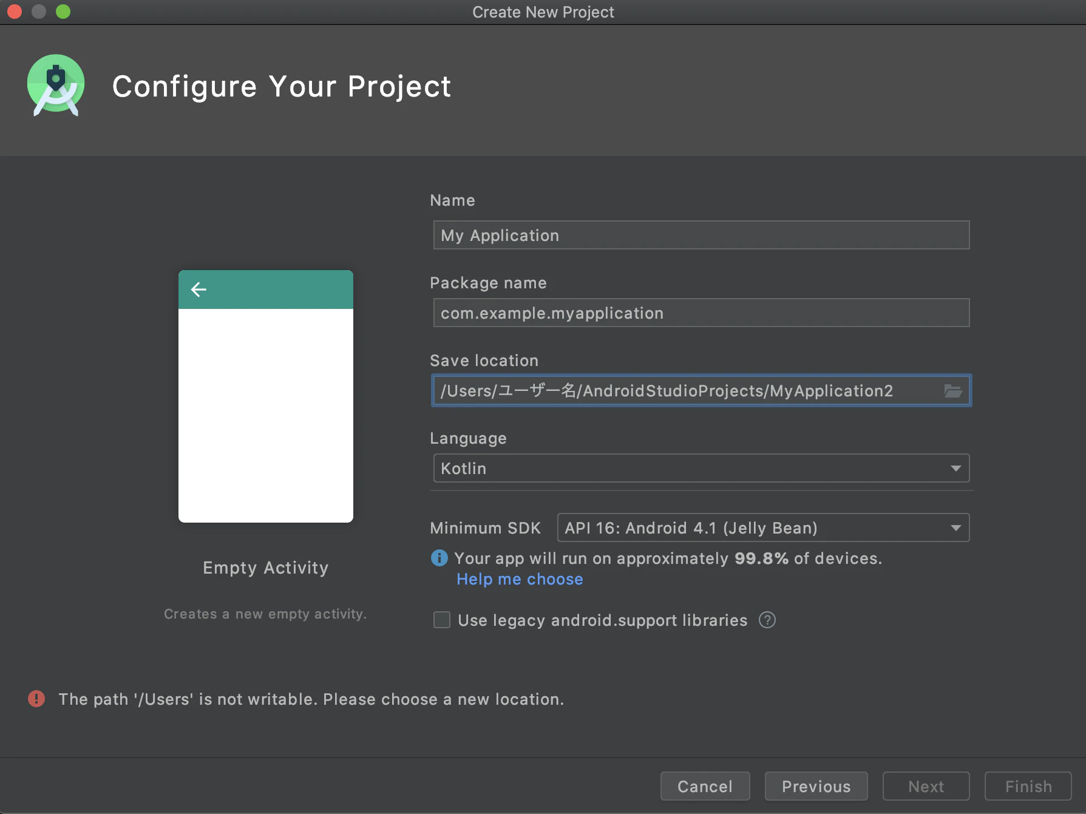Click the com.example.myapplication package name field
This screenshot has height=814, width=1086.
(701, 313)
